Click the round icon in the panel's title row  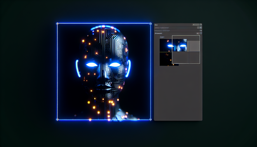point(201,24)
